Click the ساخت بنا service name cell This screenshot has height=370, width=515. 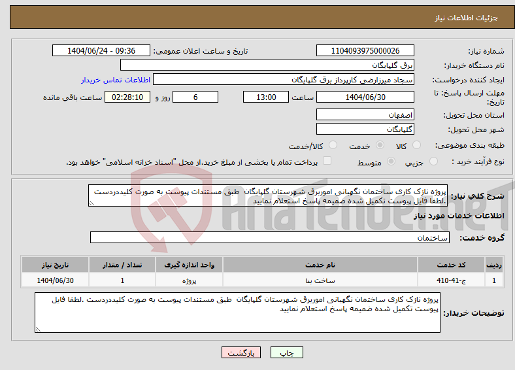[x=320, y=280]
